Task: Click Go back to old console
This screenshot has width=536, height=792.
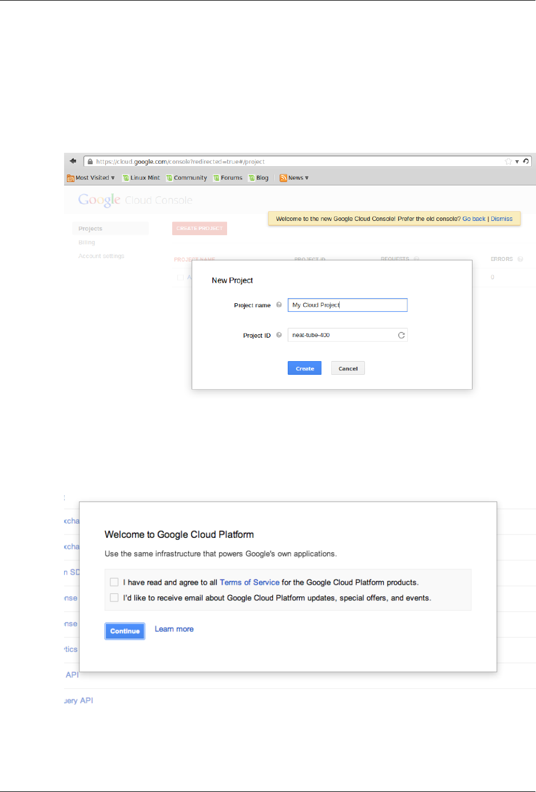Action: [474, 219]
